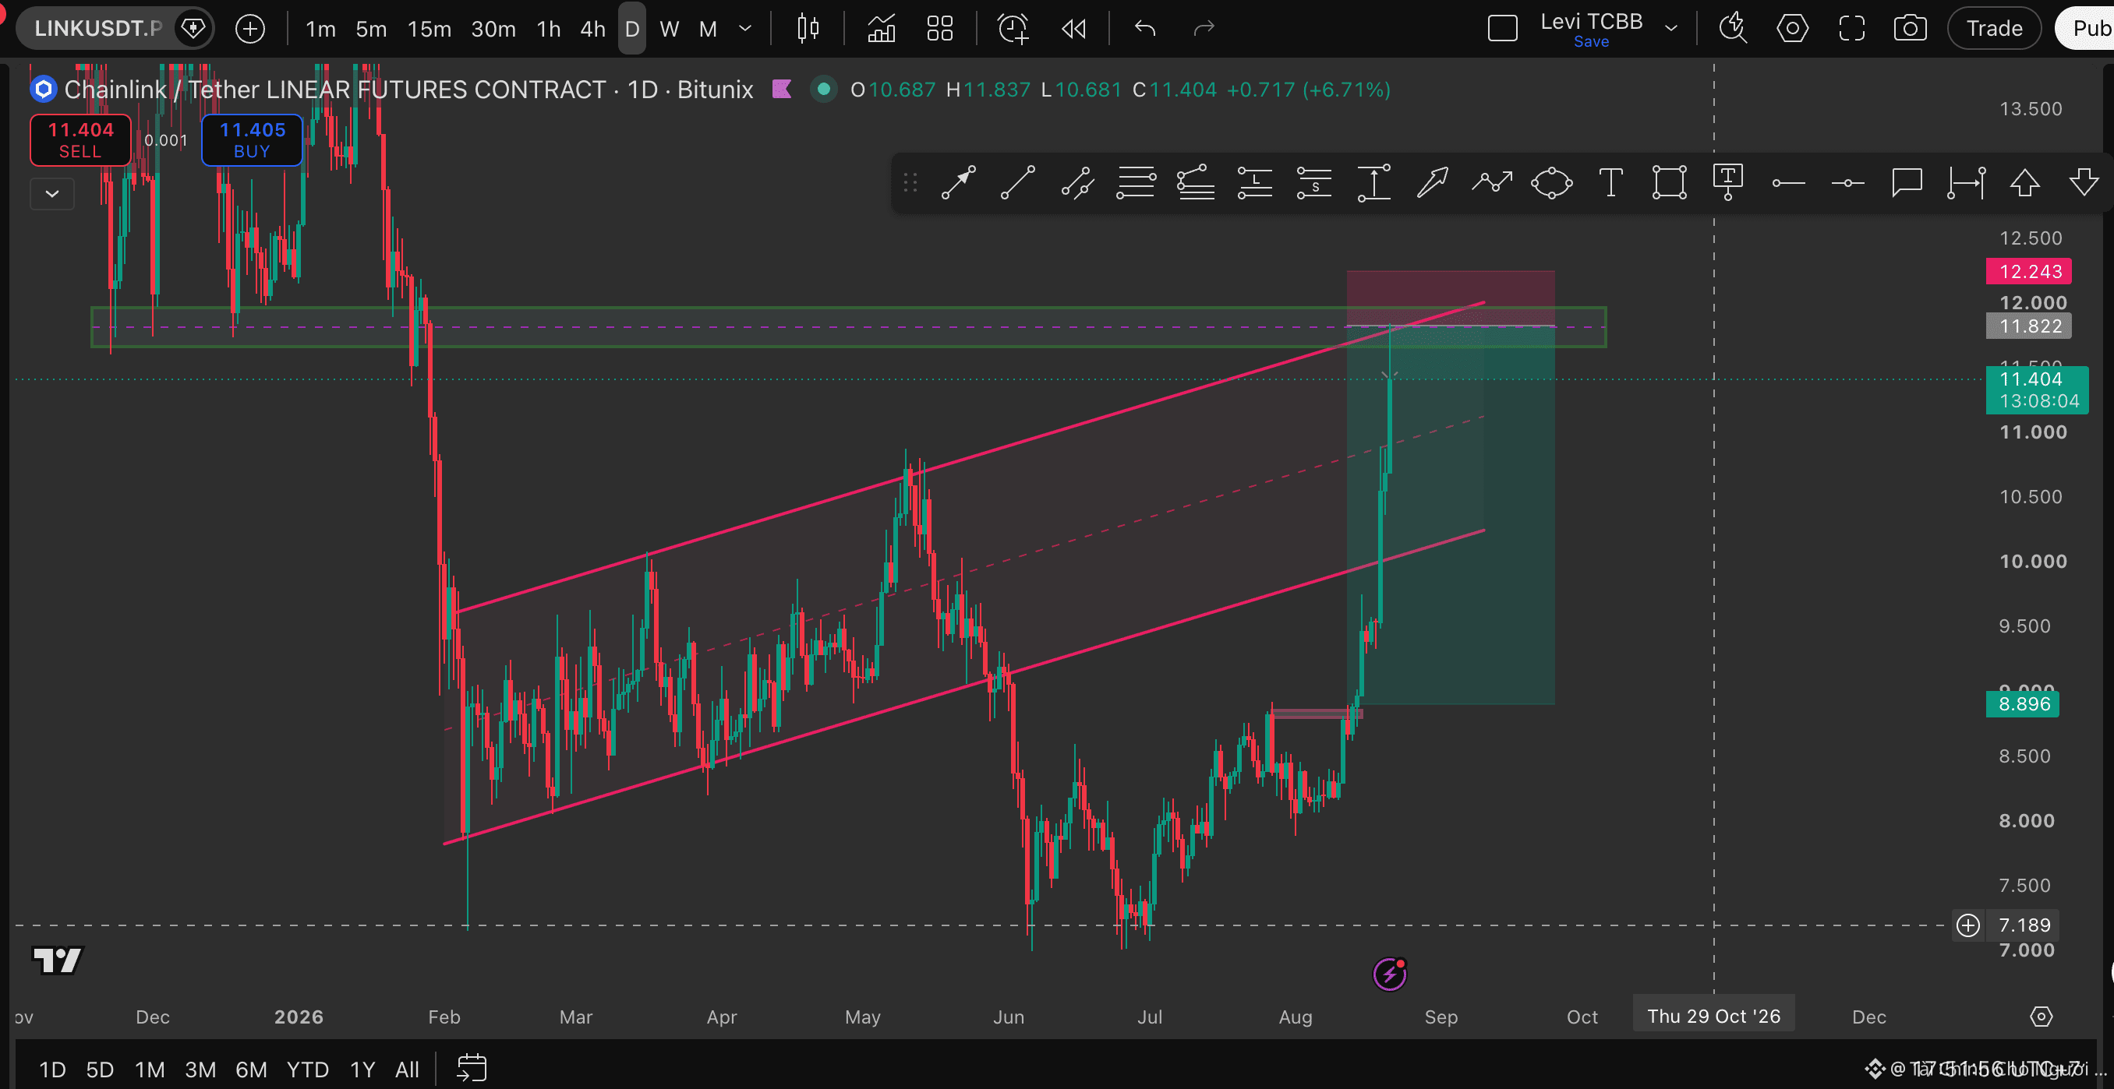
Task: Open the Go to date calendar icon
Action: (x=472, y=1070)
